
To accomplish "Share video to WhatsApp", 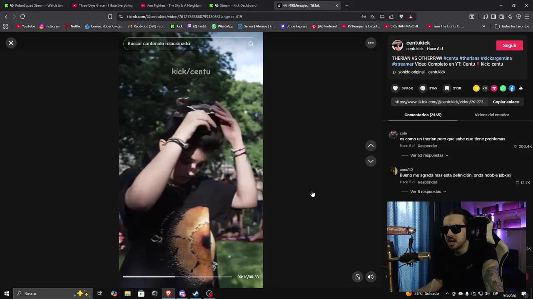I will pos(503,88).
